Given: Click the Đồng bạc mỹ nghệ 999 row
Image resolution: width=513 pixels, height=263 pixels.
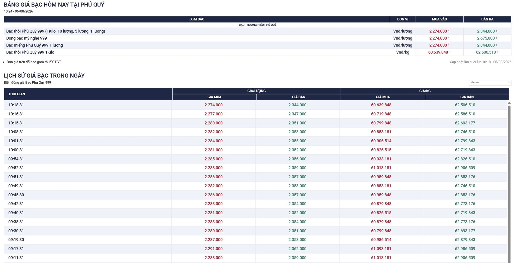Looking at the screenshot, I should click(258, 38).
